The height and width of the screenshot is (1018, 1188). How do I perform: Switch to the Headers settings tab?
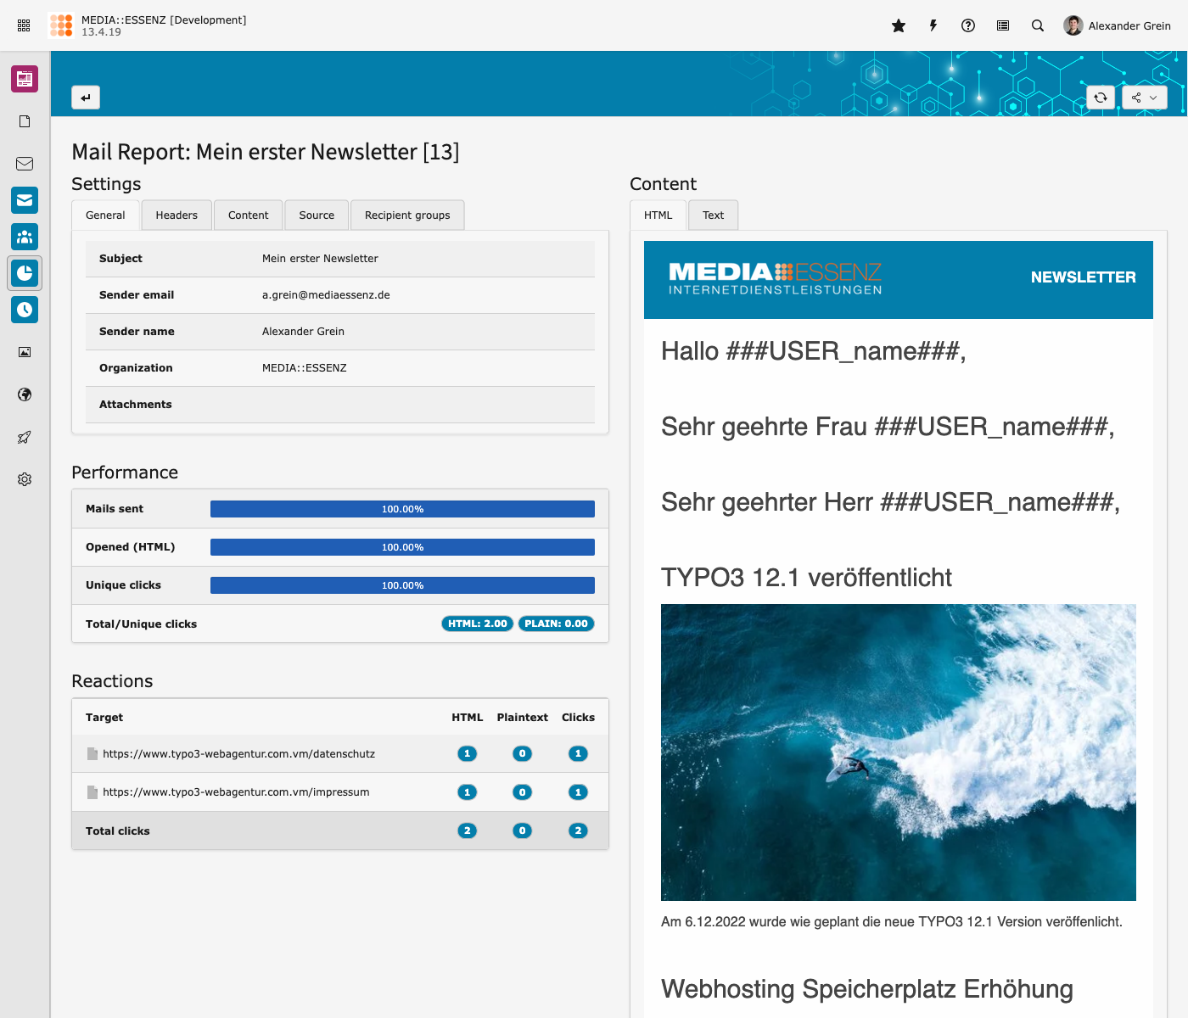point(177,215)
